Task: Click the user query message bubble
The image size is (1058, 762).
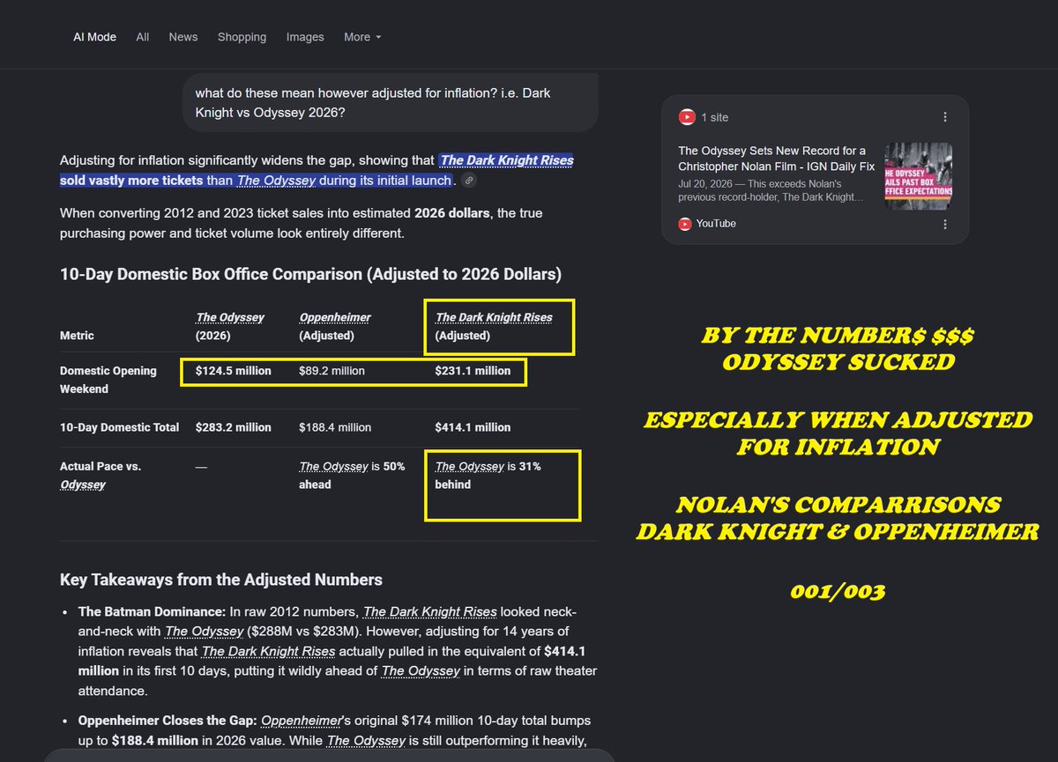Action: coord(391,103)
